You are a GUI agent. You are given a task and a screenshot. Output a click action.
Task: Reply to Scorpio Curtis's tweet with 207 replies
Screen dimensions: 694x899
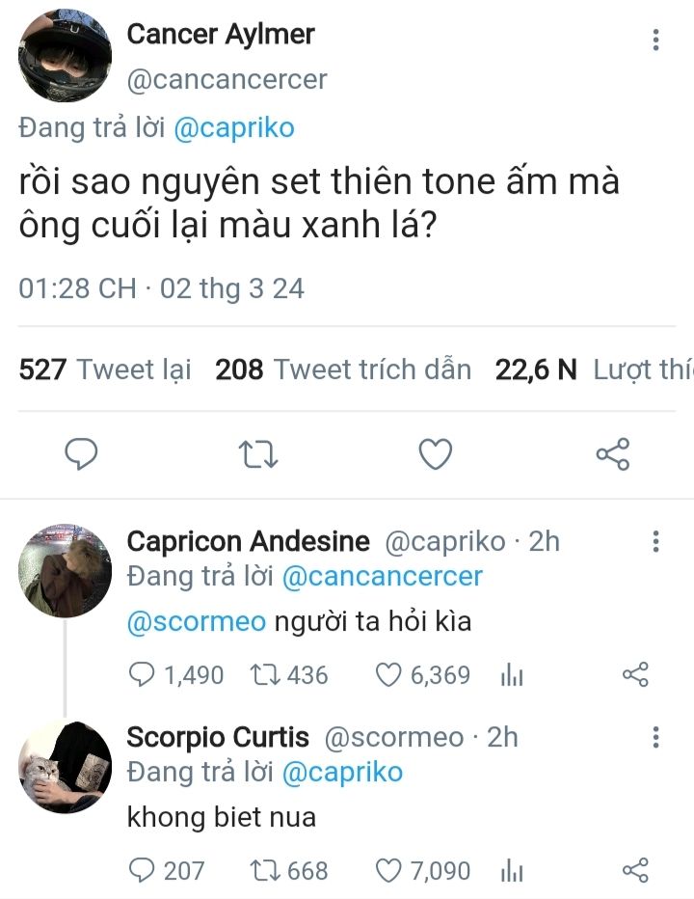143,871
